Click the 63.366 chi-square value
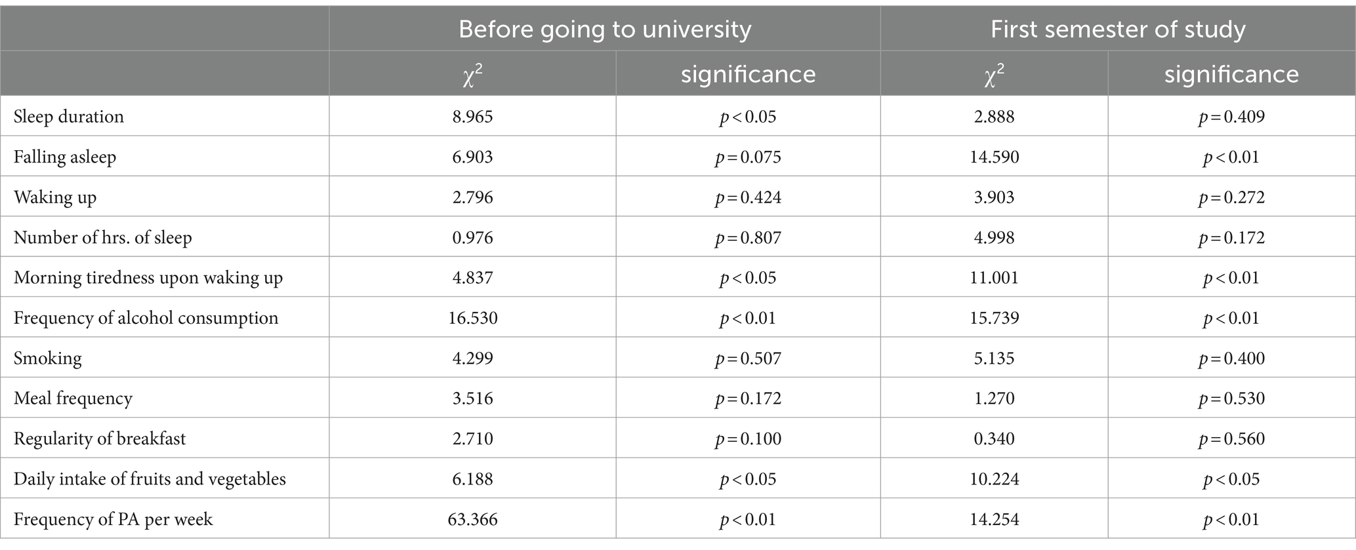Screen dimensions: 1356x550 pyautogui.click(x=472, y=519)
